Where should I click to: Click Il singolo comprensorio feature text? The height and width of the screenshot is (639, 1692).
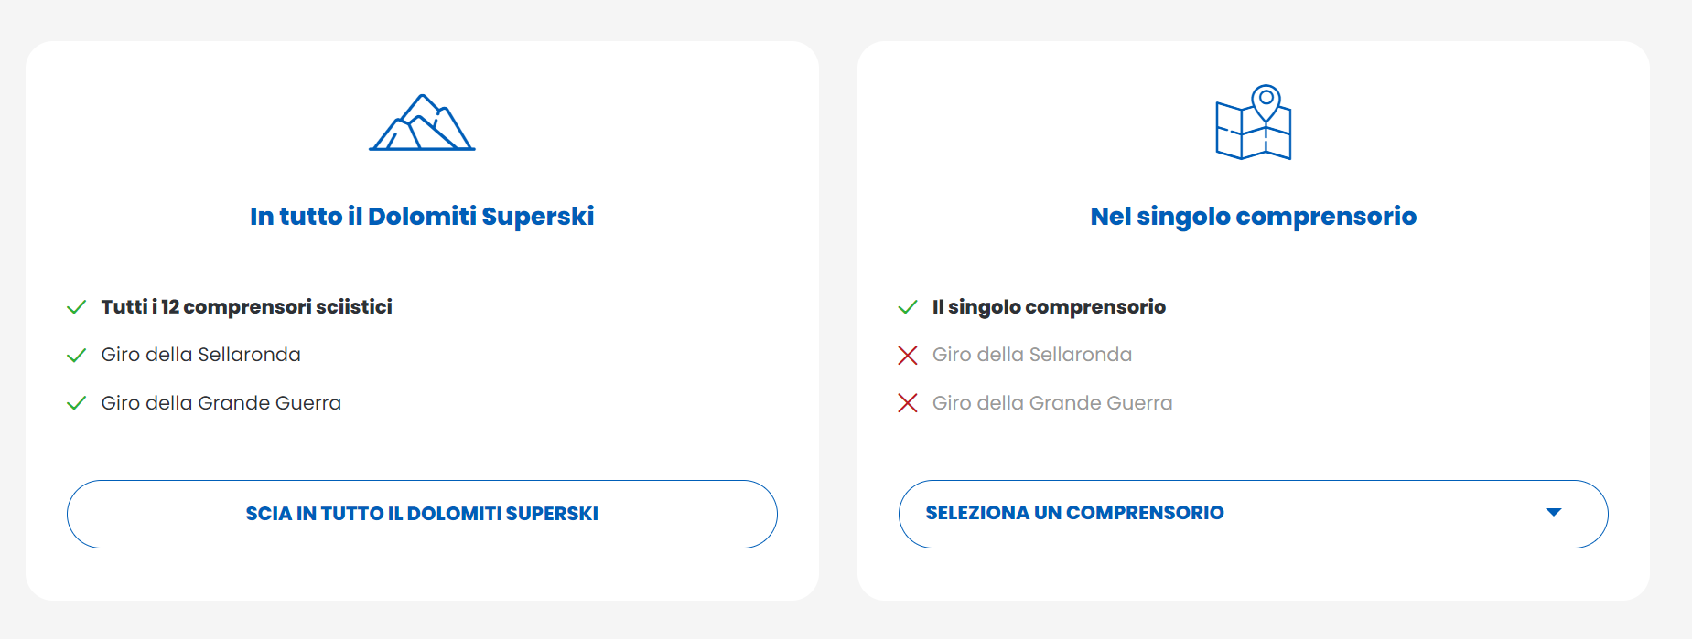point(1049,307)
